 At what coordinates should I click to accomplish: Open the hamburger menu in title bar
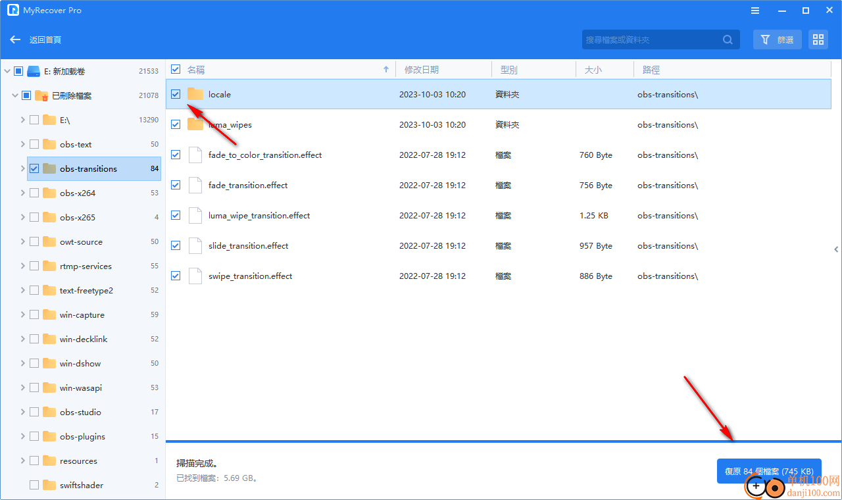[755, 11]
